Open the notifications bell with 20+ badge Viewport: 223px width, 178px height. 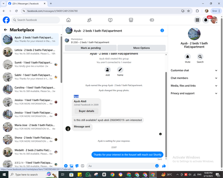[206, 20]
